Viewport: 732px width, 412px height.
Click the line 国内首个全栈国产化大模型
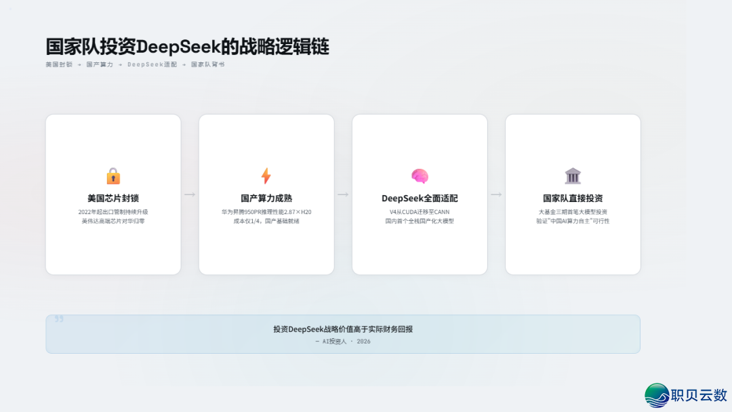pyautogui.click(x=420, y=221)
